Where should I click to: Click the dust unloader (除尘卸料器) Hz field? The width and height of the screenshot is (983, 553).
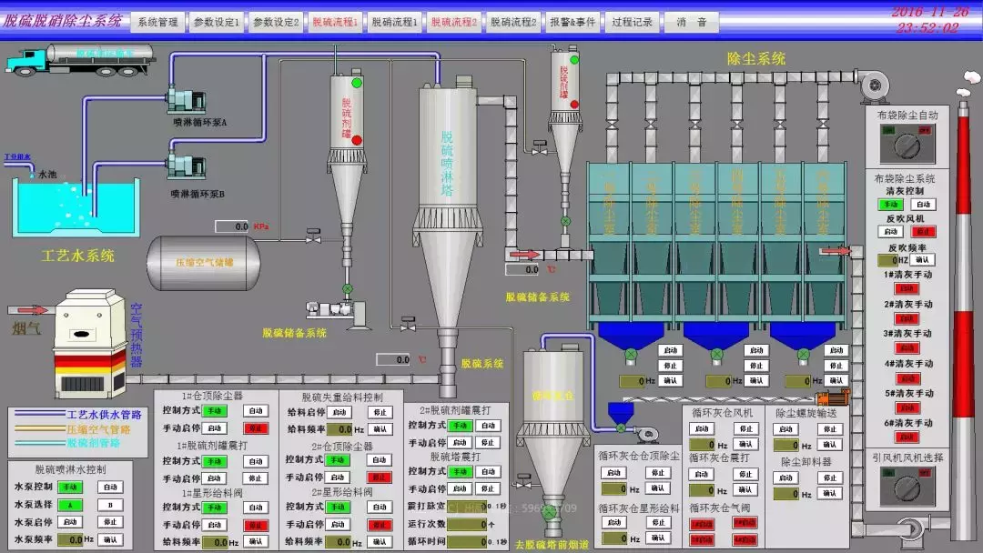tap(786, 494)
